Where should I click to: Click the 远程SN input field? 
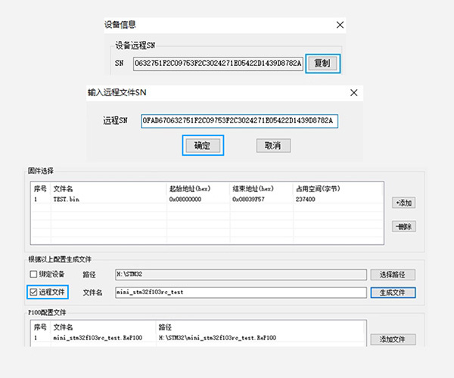point(239,120)
